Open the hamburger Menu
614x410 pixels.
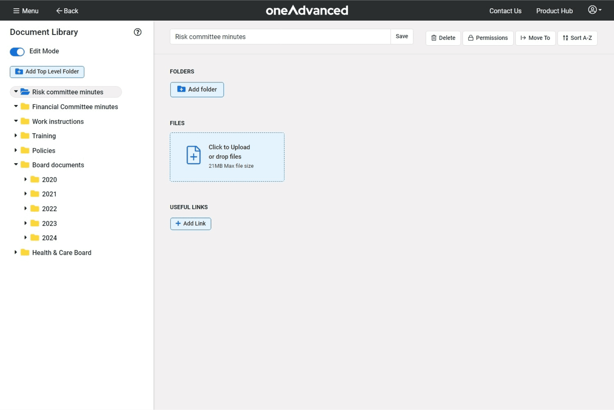click(x=26, y=11)
